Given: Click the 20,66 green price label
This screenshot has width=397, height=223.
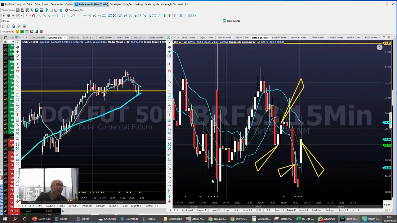Looking at the screenshot, I should [x=387, y=145].
